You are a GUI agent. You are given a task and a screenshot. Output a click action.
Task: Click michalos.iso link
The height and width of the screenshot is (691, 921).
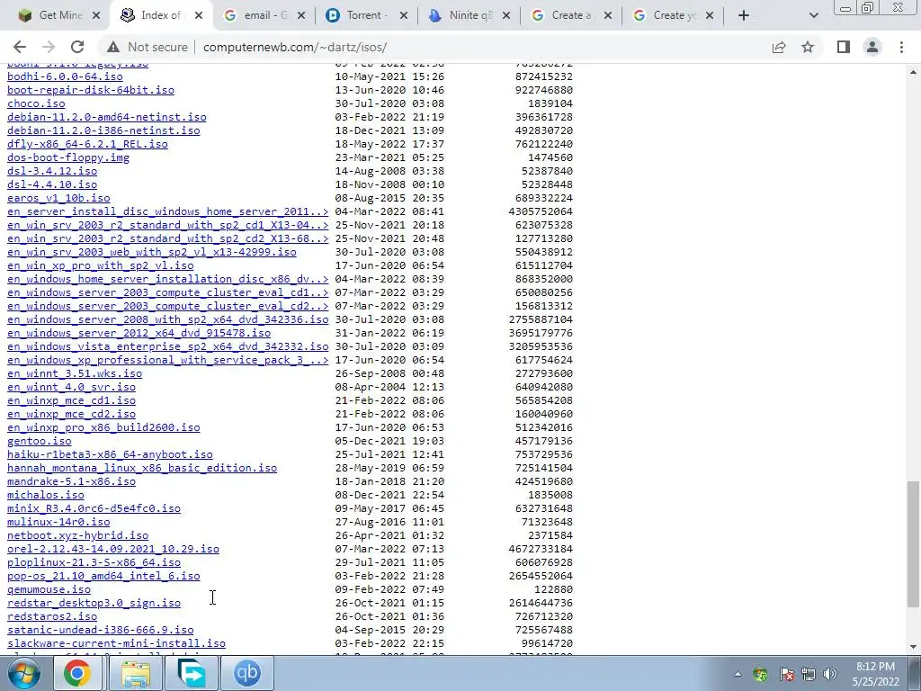tap(46, 496)
